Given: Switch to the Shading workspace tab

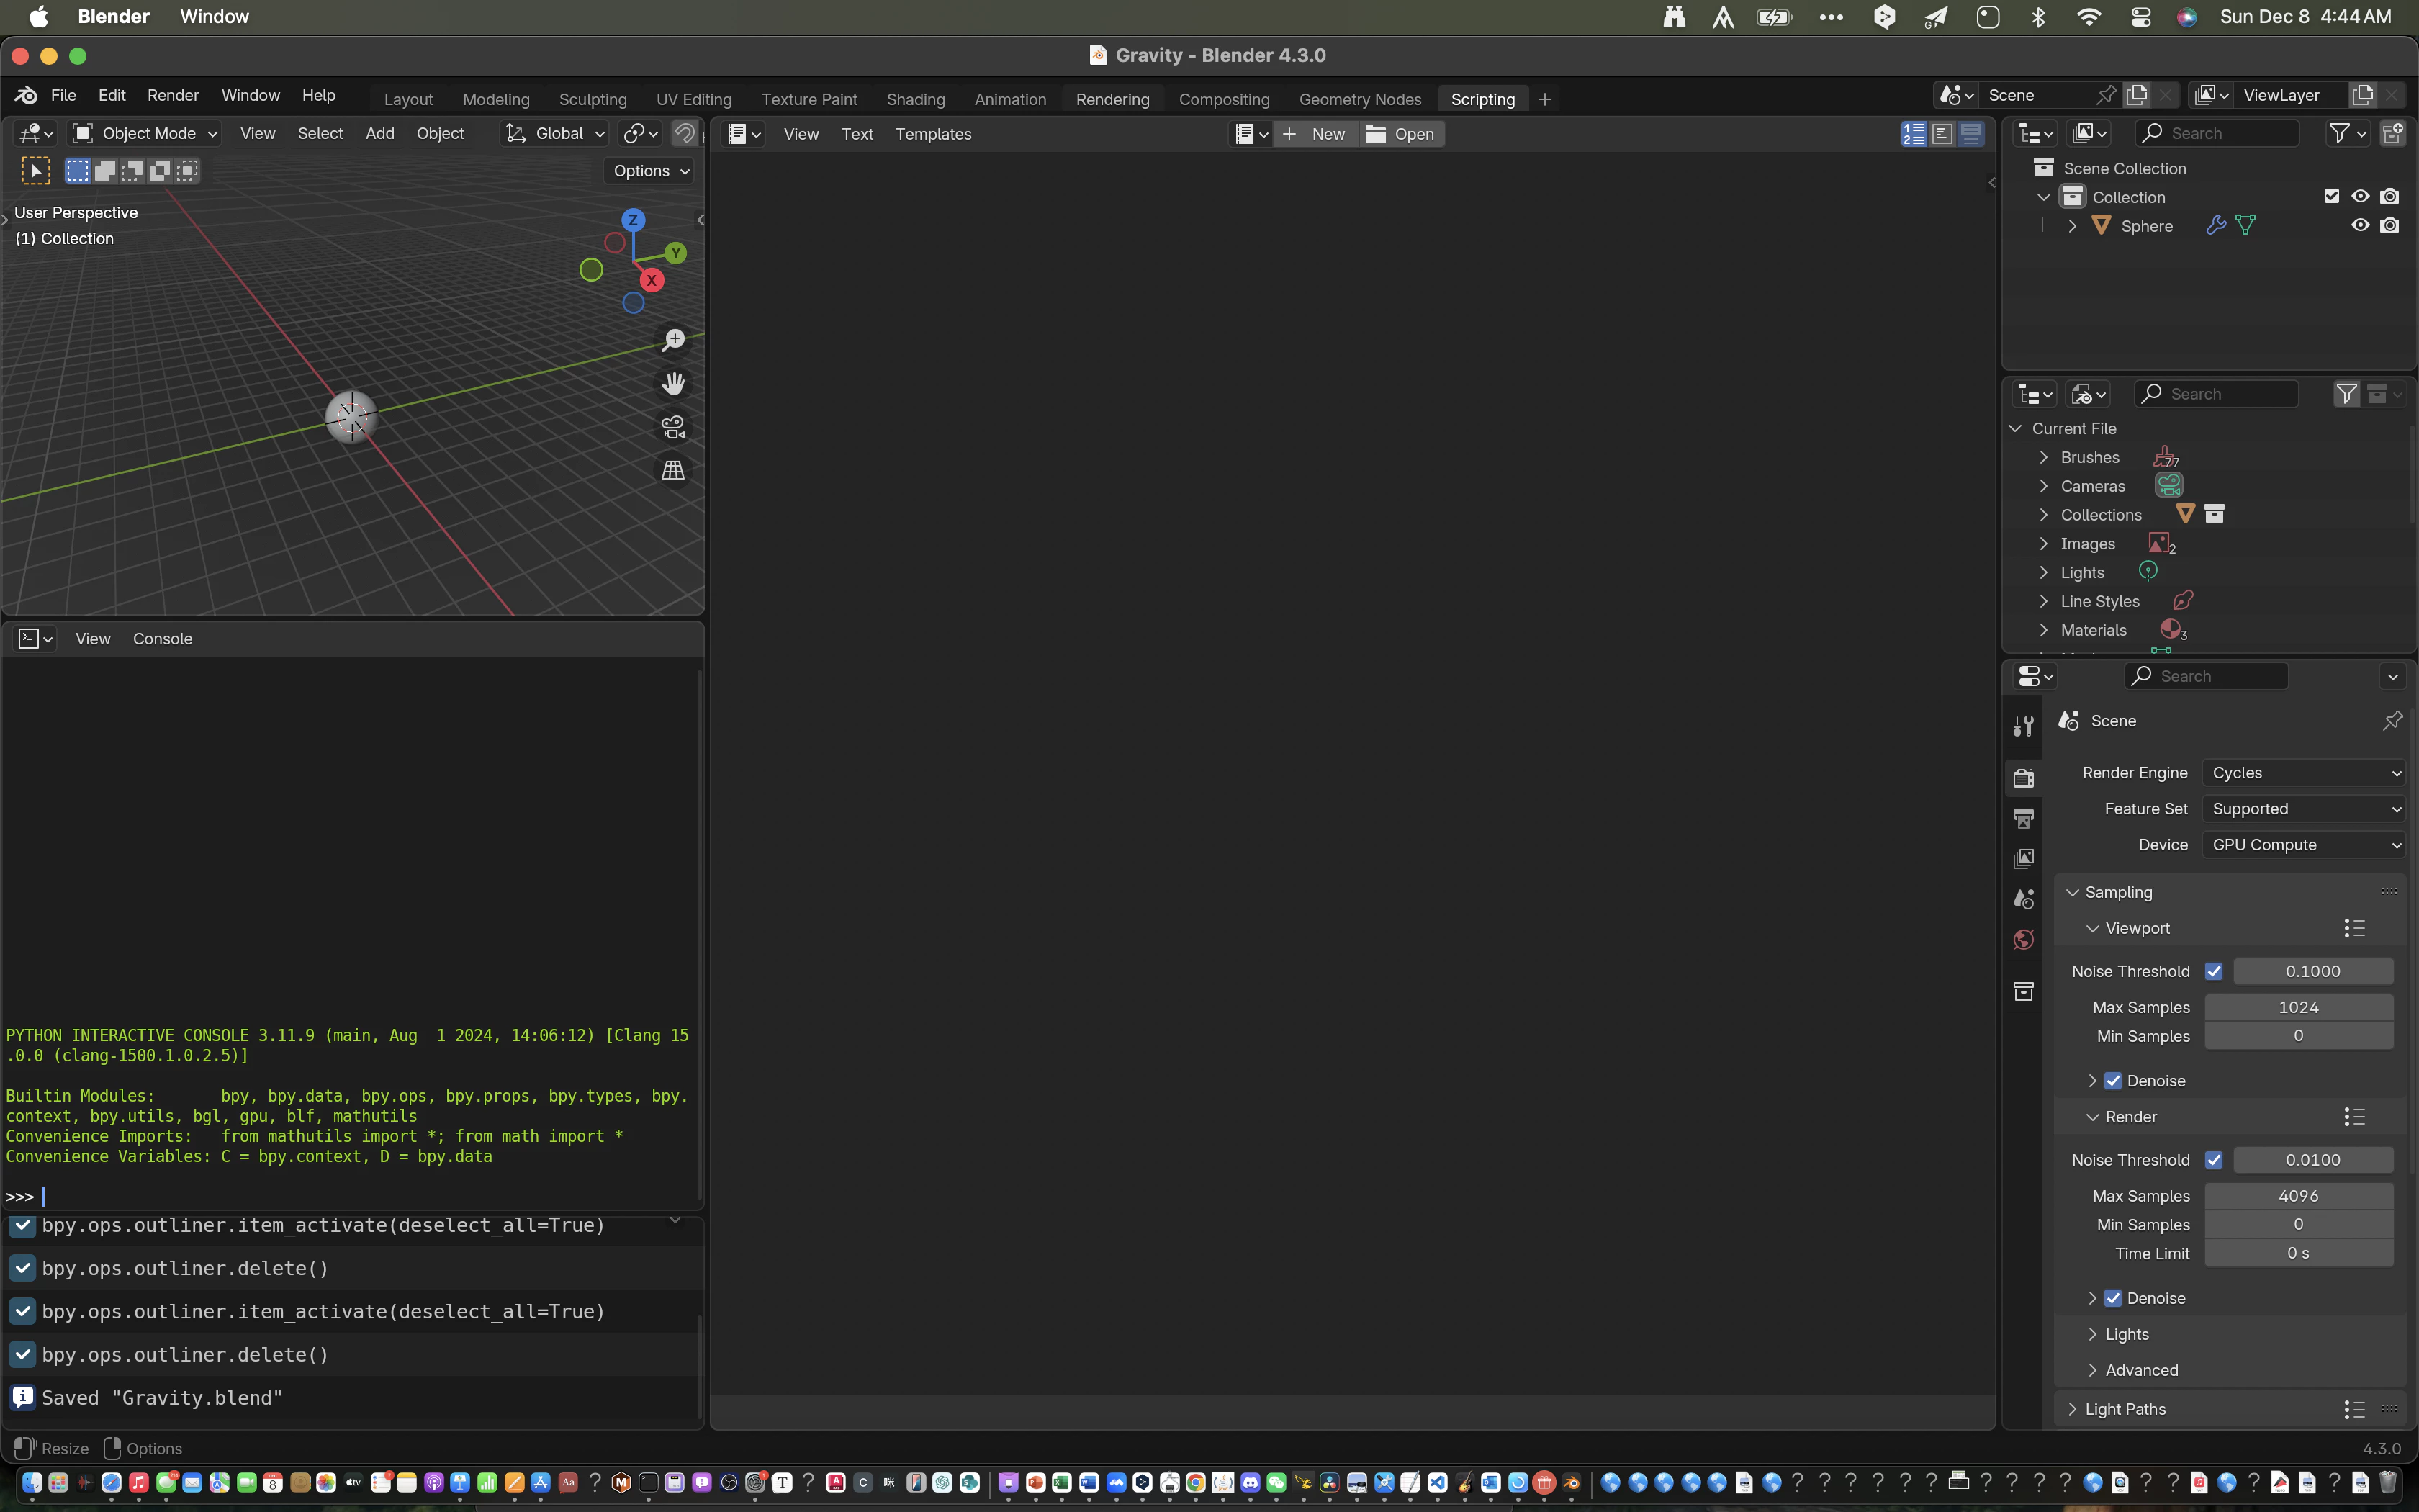Looking at the screenshot, I should point(916,99).
